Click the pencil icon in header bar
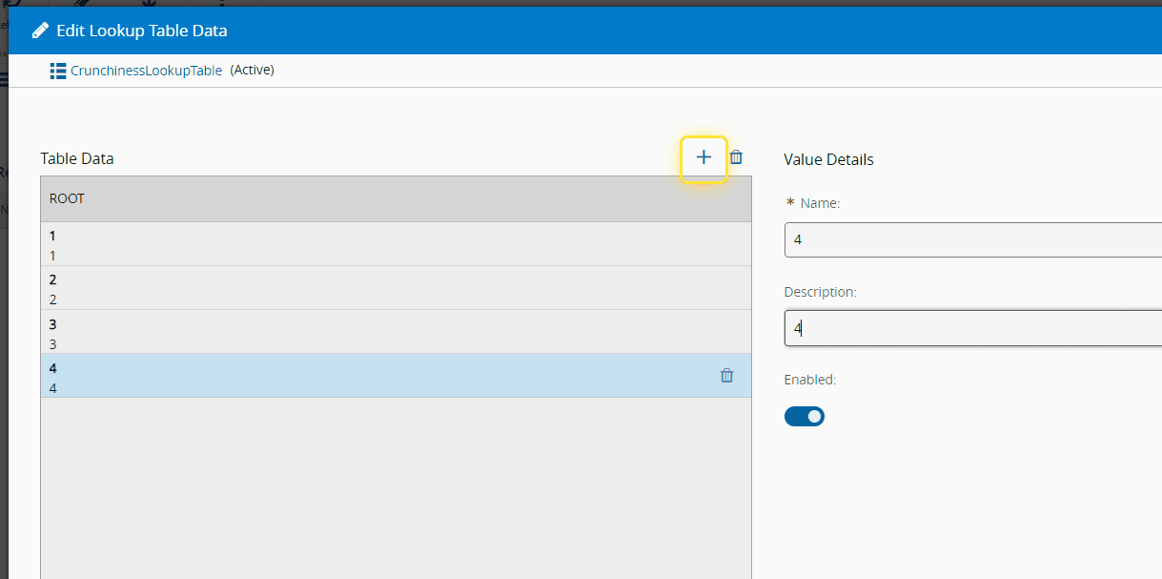The height and width of the screenshot is (579, 1162). point(40,31)
